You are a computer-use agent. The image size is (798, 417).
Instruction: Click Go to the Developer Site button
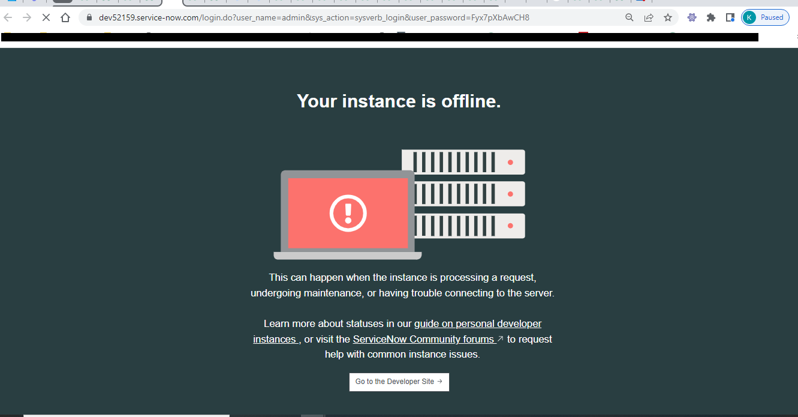(399, 382)
